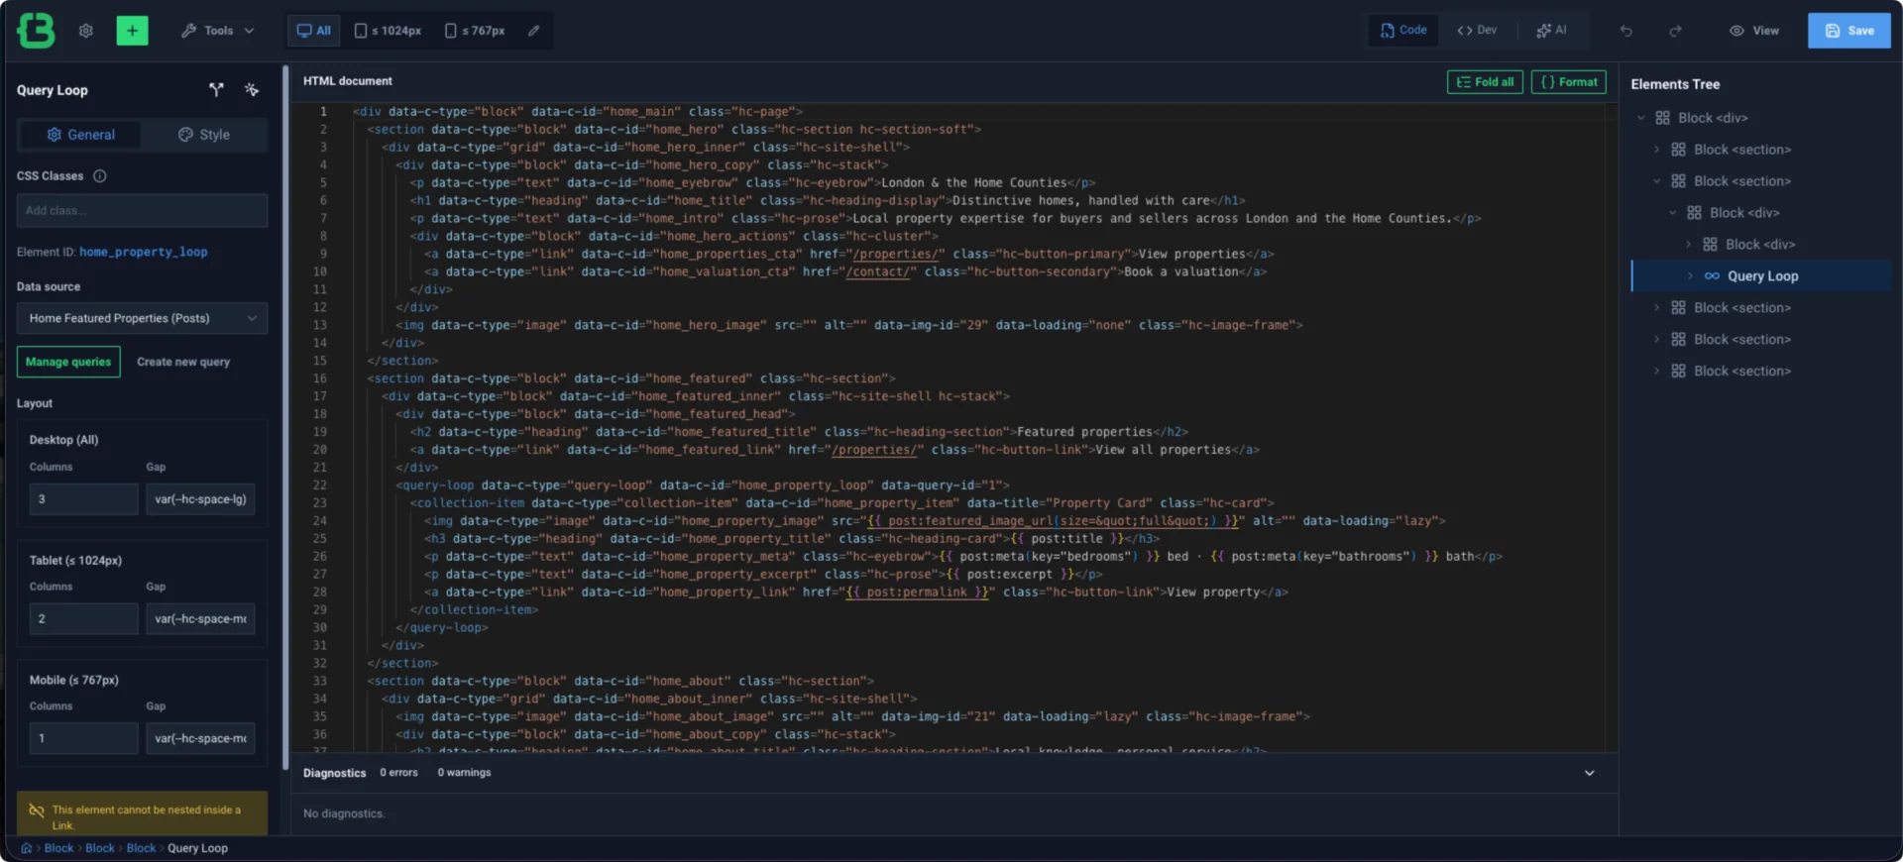Click the 0 warnings diagnostics count
This screenshot has width=1903, height=862.
pos(464,773)
